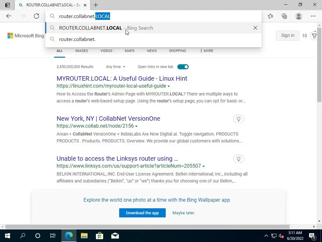Click the Microsoft Edge taskbar icon

pyautogui.click(x=69, y=236)
